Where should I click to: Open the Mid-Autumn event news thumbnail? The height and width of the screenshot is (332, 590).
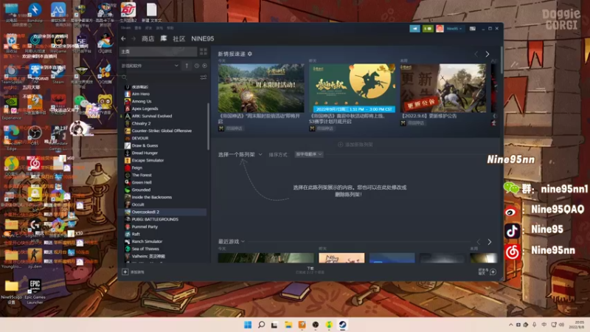353,88
